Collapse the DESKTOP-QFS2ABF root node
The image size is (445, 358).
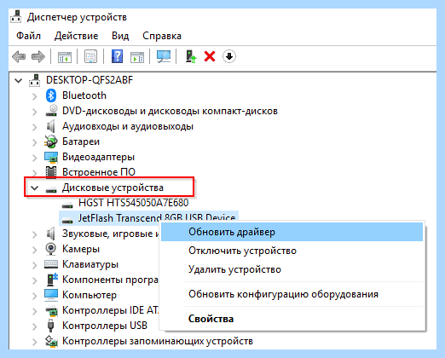pyautogui.click(x=19, y=81)
